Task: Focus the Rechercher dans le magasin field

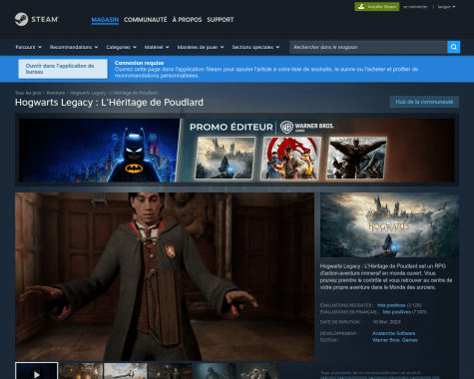Action: [x=368, y=47]
